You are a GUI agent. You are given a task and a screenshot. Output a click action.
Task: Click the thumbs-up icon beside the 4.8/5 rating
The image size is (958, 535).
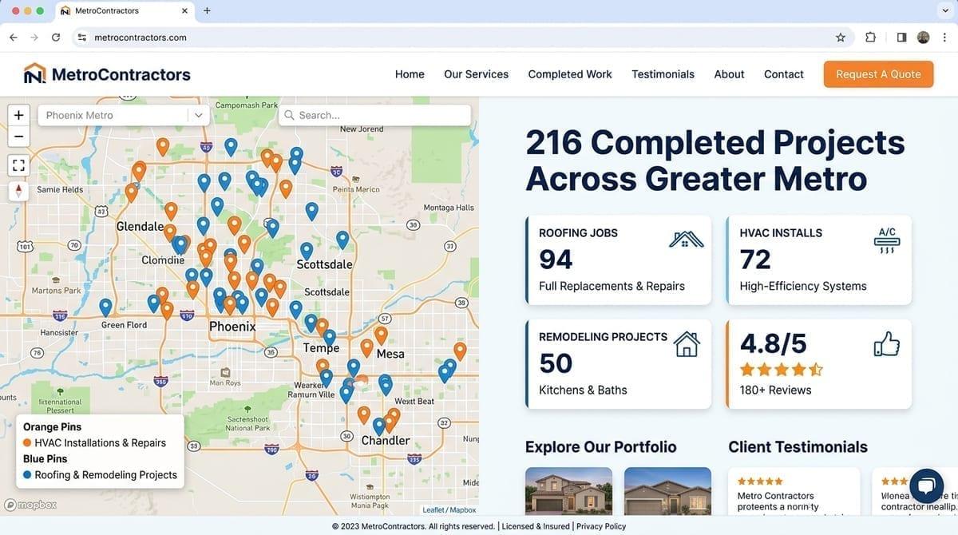(886, 343)
